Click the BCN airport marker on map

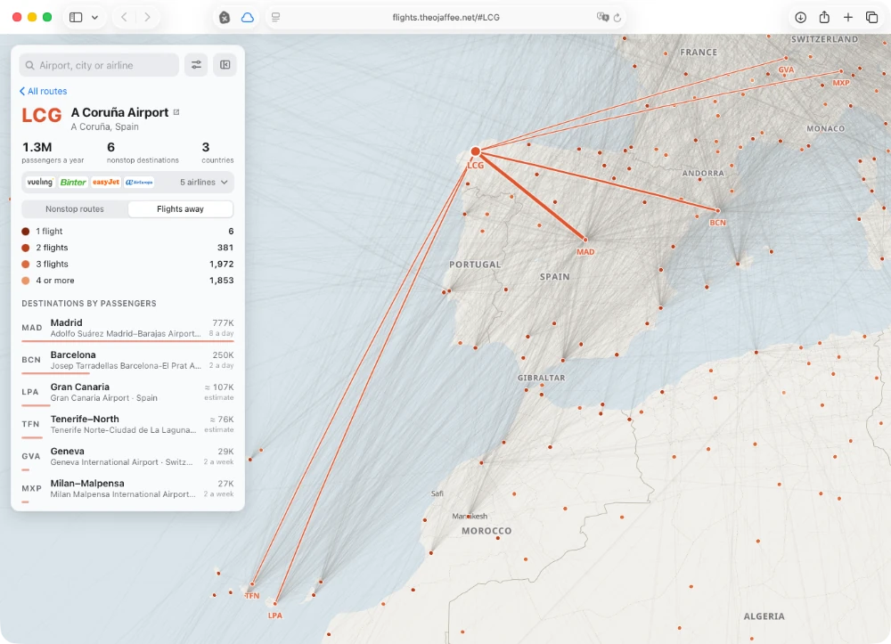click(x=718, y=211)
